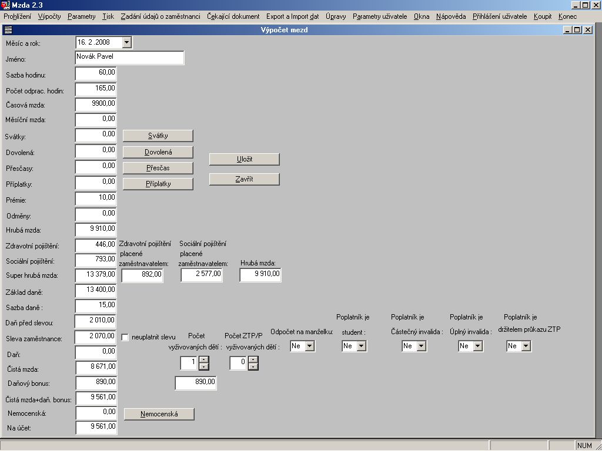
Task: Decrease Počet vyživovaných dětí with down arrow
Action: click(x=204, y=366)
